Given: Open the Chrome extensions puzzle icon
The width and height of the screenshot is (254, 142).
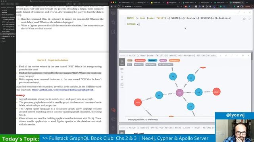Looking at the screenshot, I should (238, 6).
